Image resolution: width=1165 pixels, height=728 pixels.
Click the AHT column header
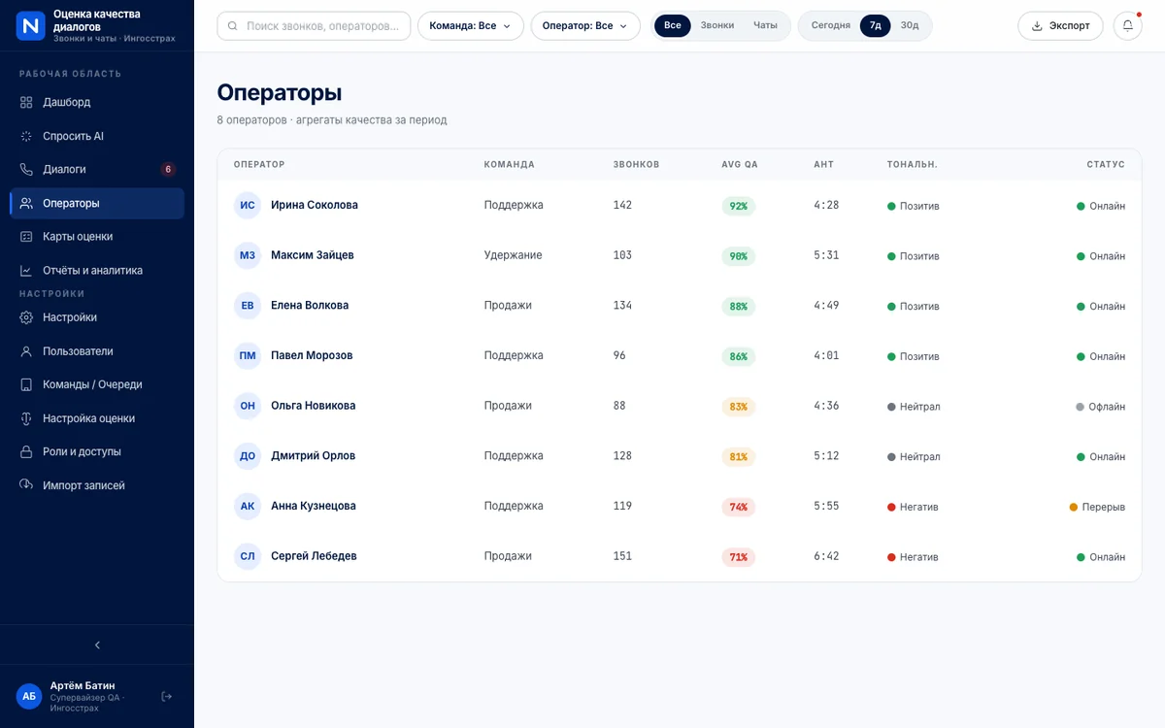coord(823,164)
